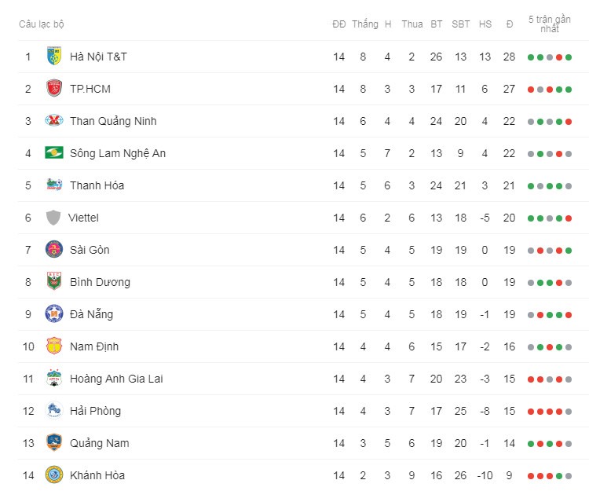This screenshot has height=502, width=589.
Task: Click the Khánh Hòa team name
Action: [x=97, y=475]
